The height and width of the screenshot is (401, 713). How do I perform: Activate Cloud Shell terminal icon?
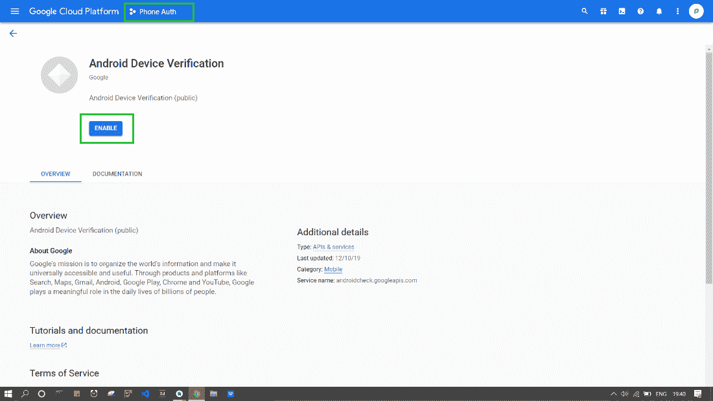[622, 12]
